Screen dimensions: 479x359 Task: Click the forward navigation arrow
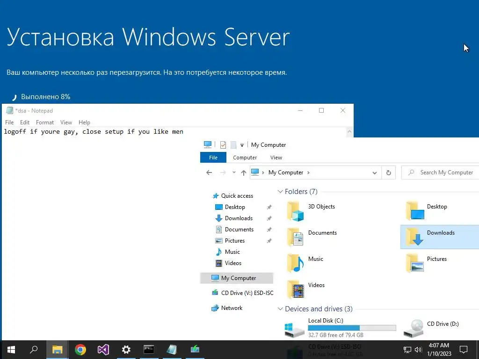(x=223, y=172)
